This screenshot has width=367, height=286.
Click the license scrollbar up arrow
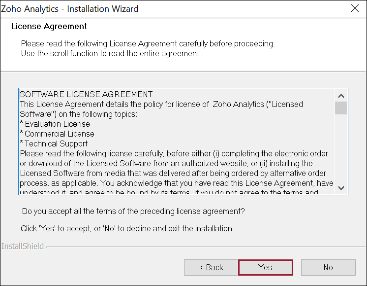341,95
